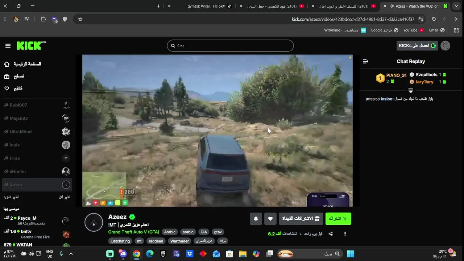Click Show more under followed channels
Viewport: 464px width, 261px height.
pyautogui.click(x=11, y=197)
